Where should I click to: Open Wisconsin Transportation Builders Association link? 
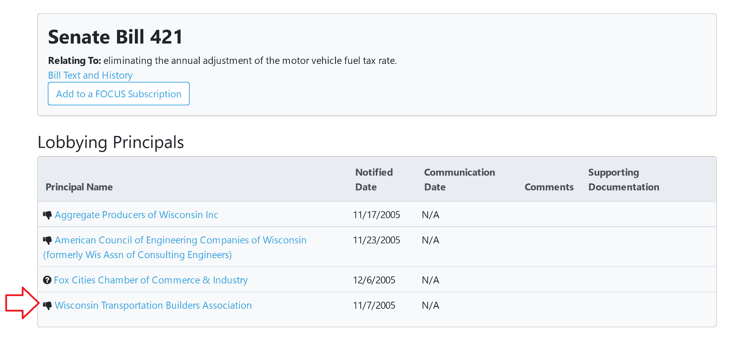(153, 305)
